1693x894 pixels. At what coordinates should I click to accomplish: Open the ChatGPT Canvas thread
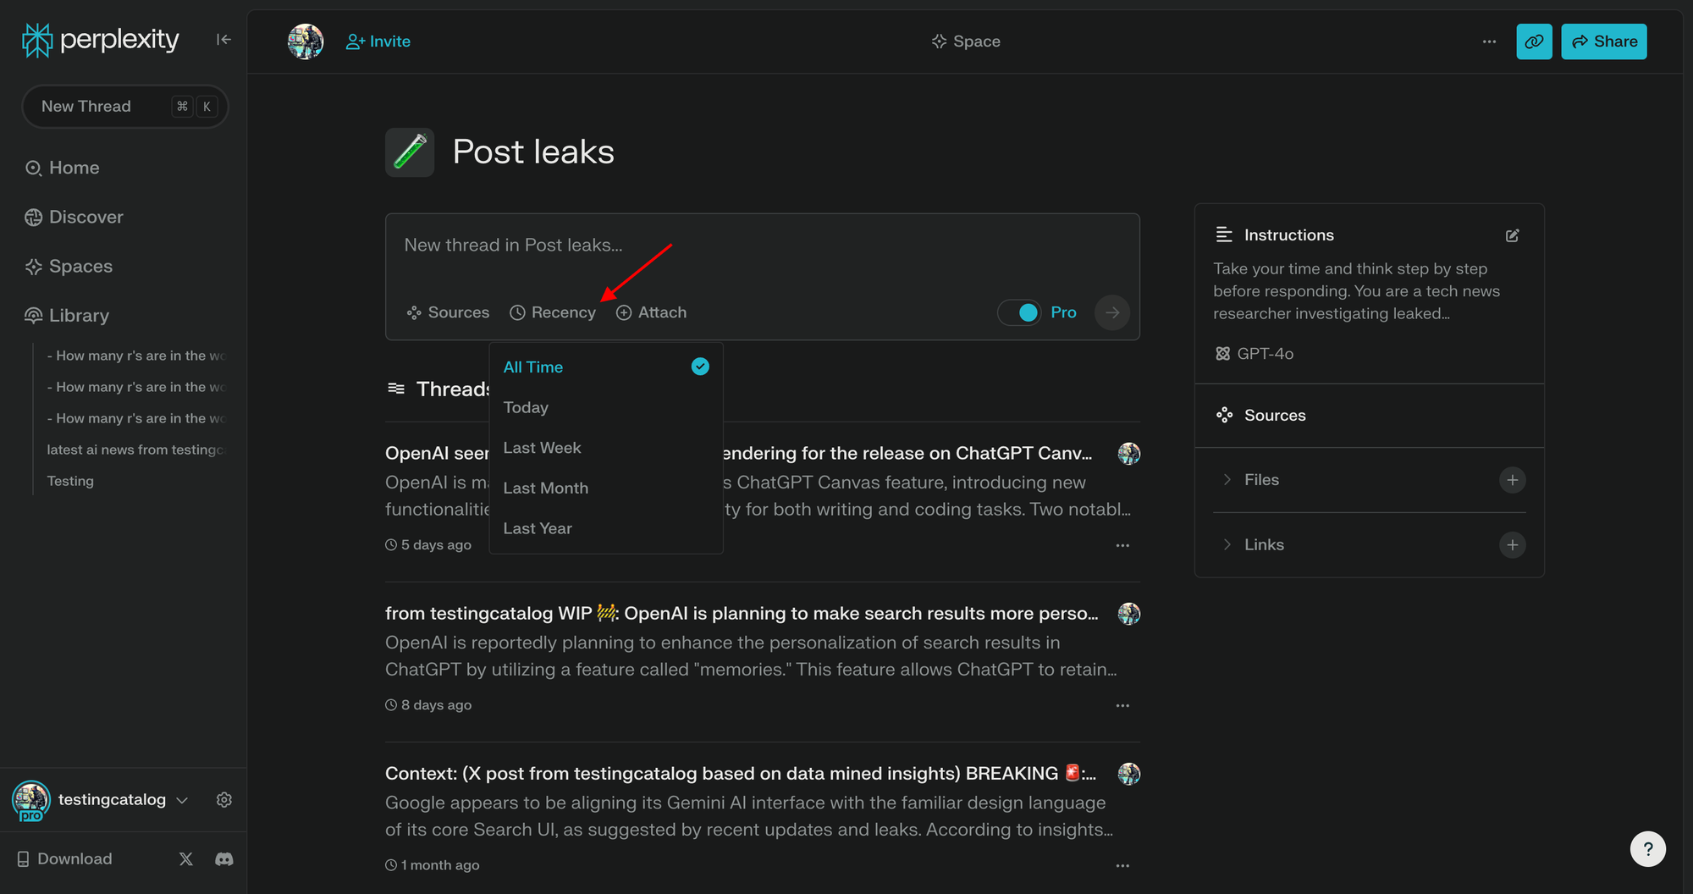[x=906, y=453]
